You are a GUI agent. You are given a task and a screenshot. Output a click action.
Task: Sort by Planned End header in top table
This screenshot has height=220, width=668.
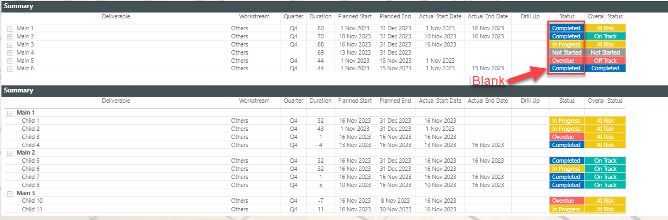(x=395, y=16)
